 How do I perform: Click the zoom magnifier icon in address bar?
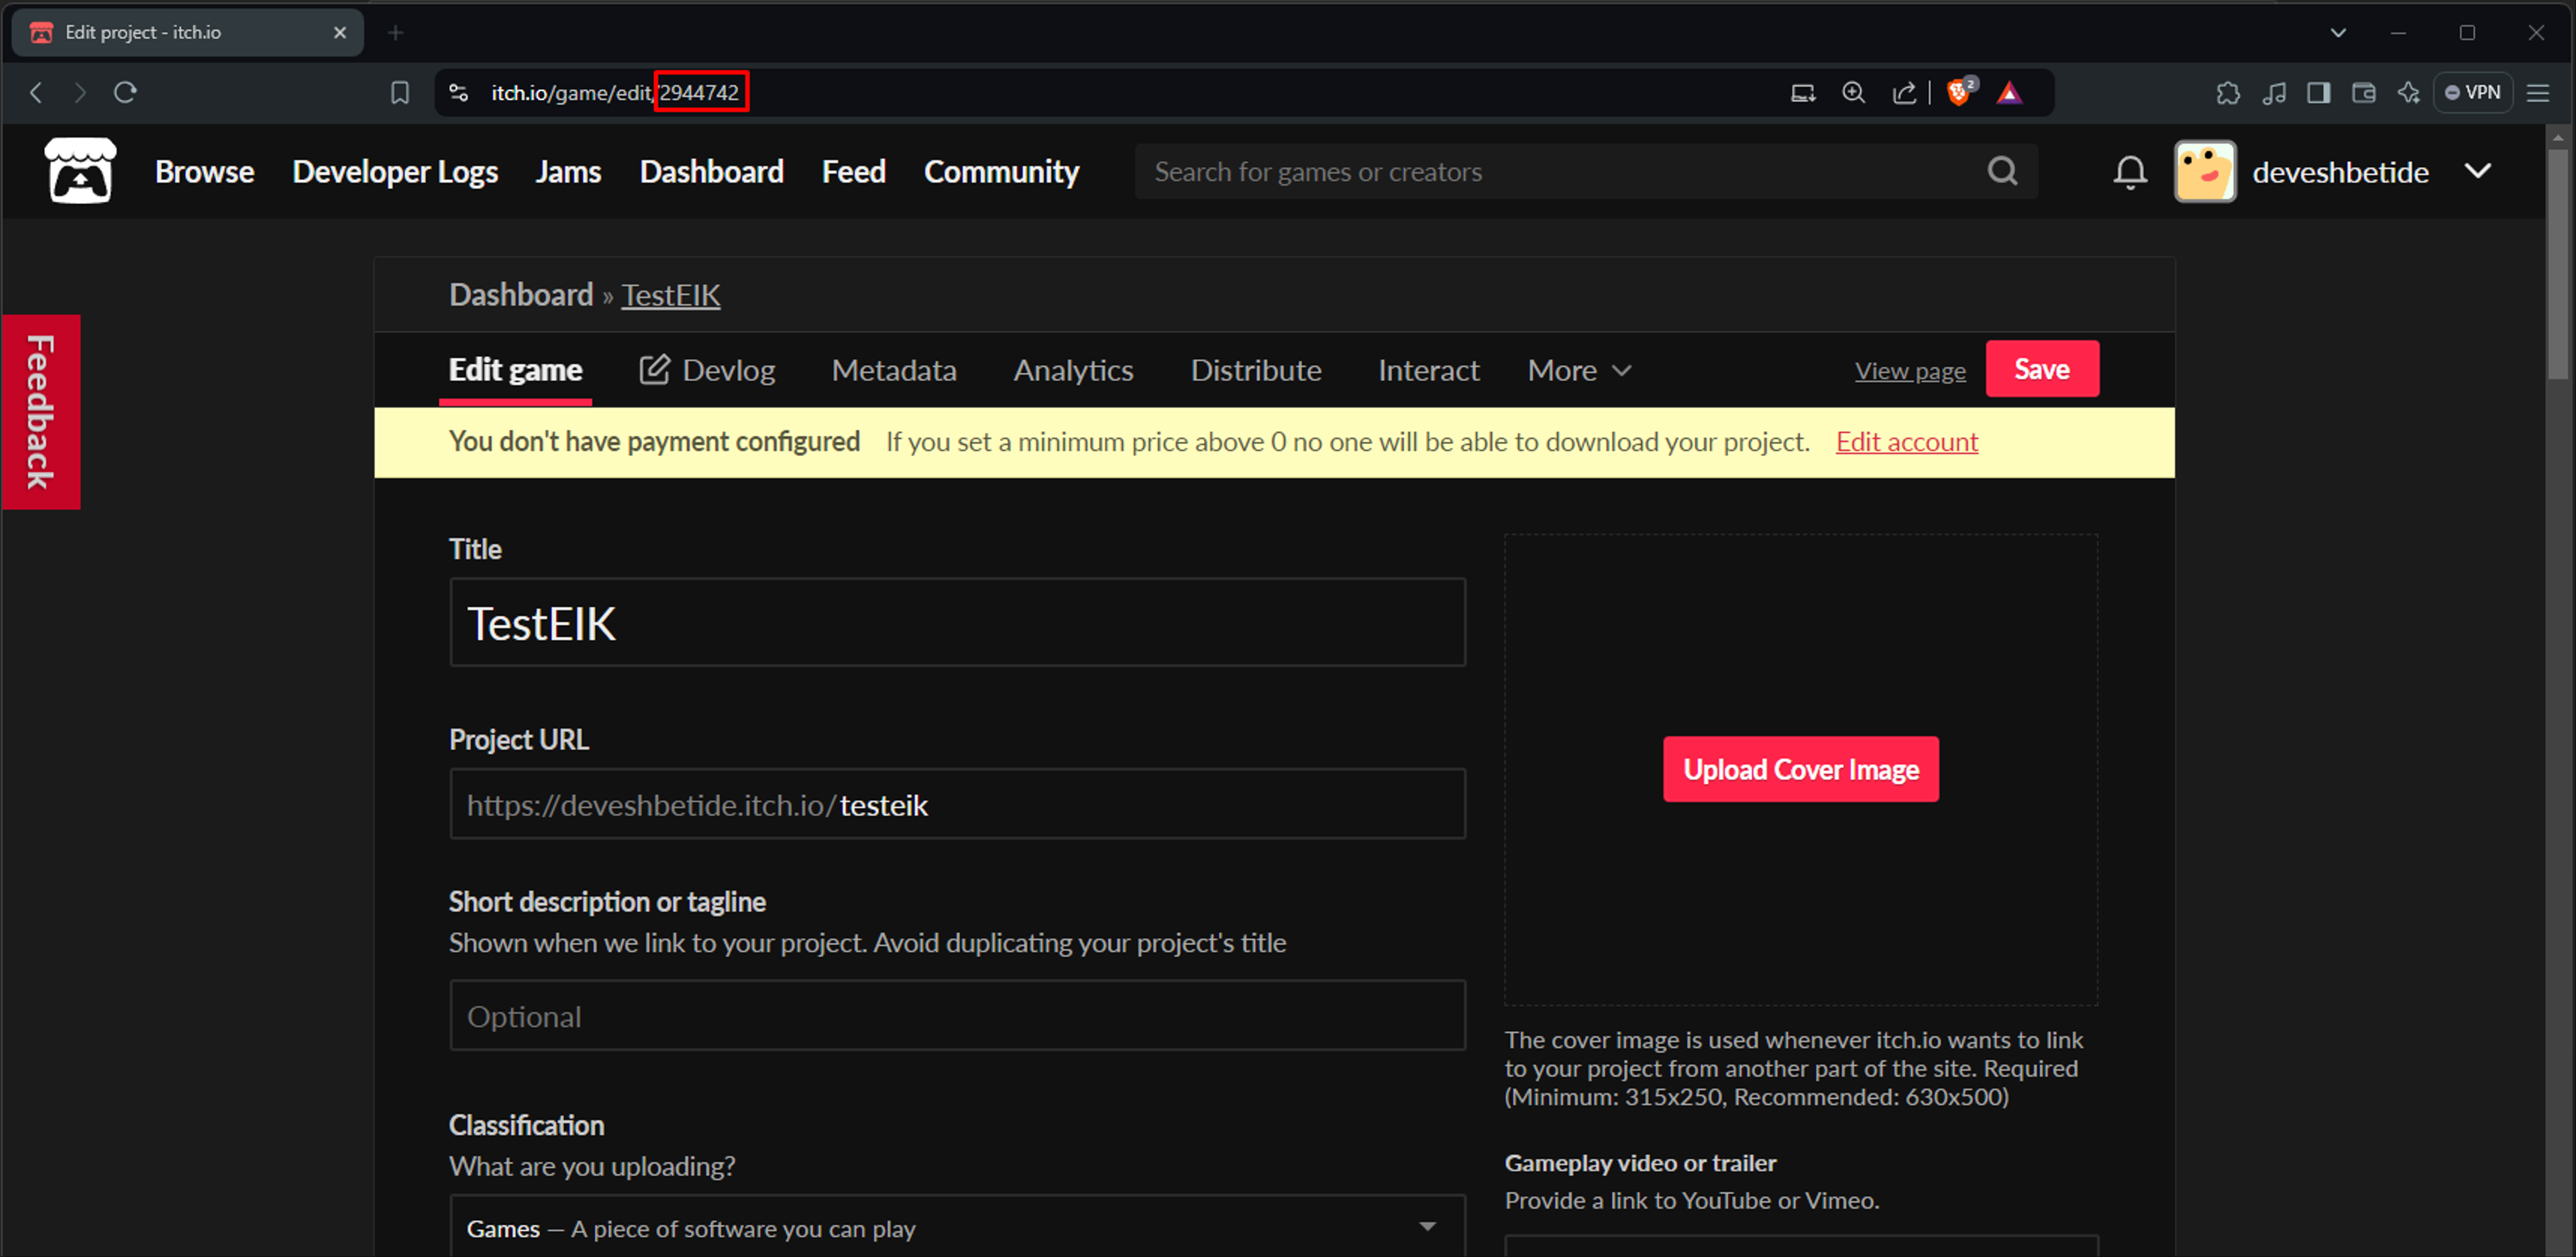pyautogui.click(x=1853, y=93)
